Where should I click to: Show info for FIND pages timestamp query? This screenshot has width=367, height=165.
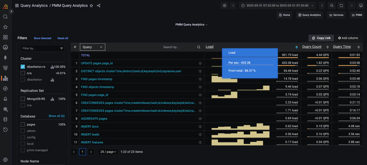(200, 79)
